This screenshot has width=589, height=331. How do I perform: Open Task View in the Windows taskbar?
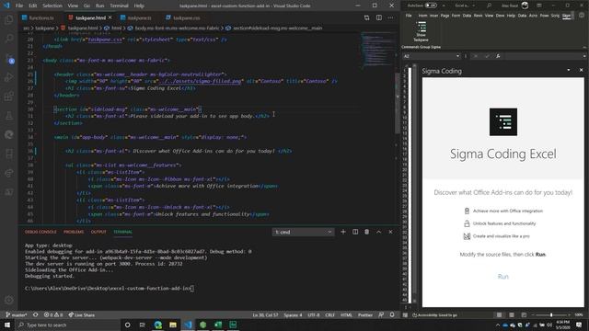pyautogui.click(x=143, y=325)
